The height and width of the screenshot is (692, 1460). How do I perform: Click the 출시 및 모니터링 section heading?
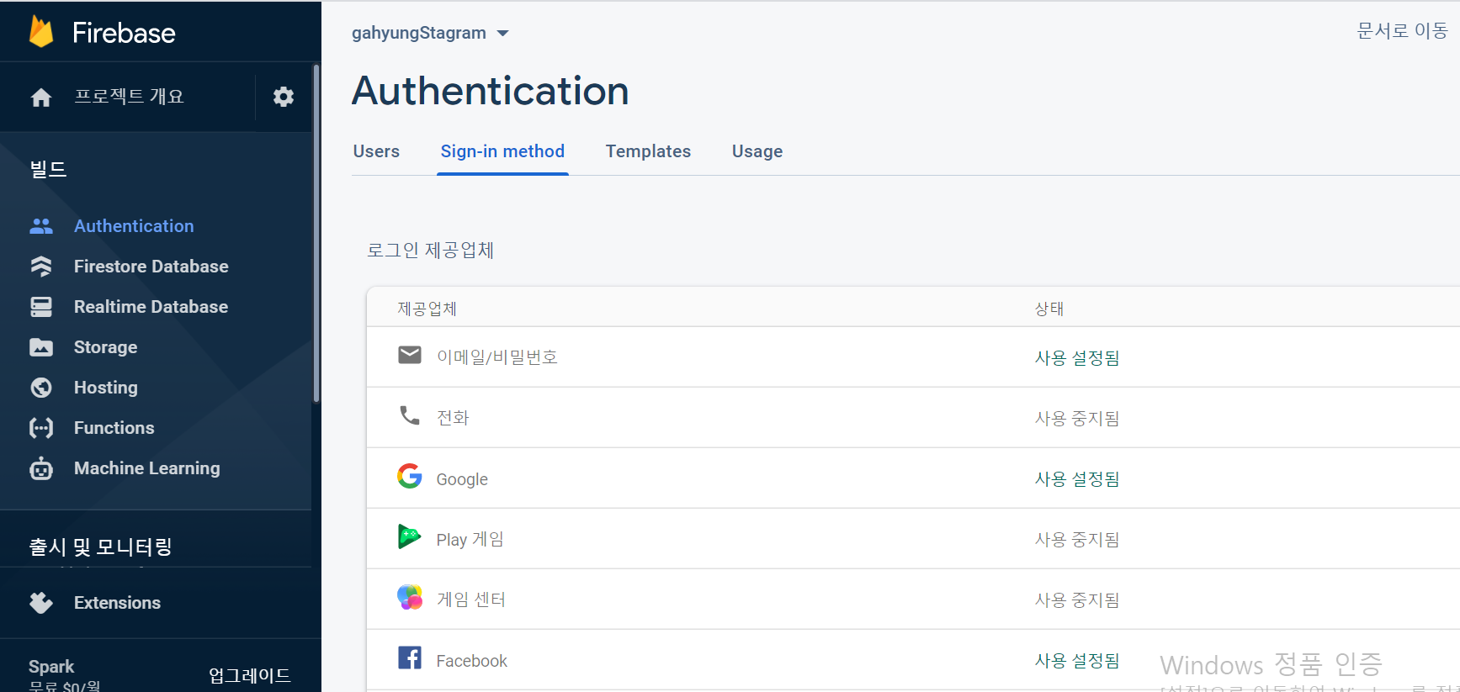click(x=101, y=547)
